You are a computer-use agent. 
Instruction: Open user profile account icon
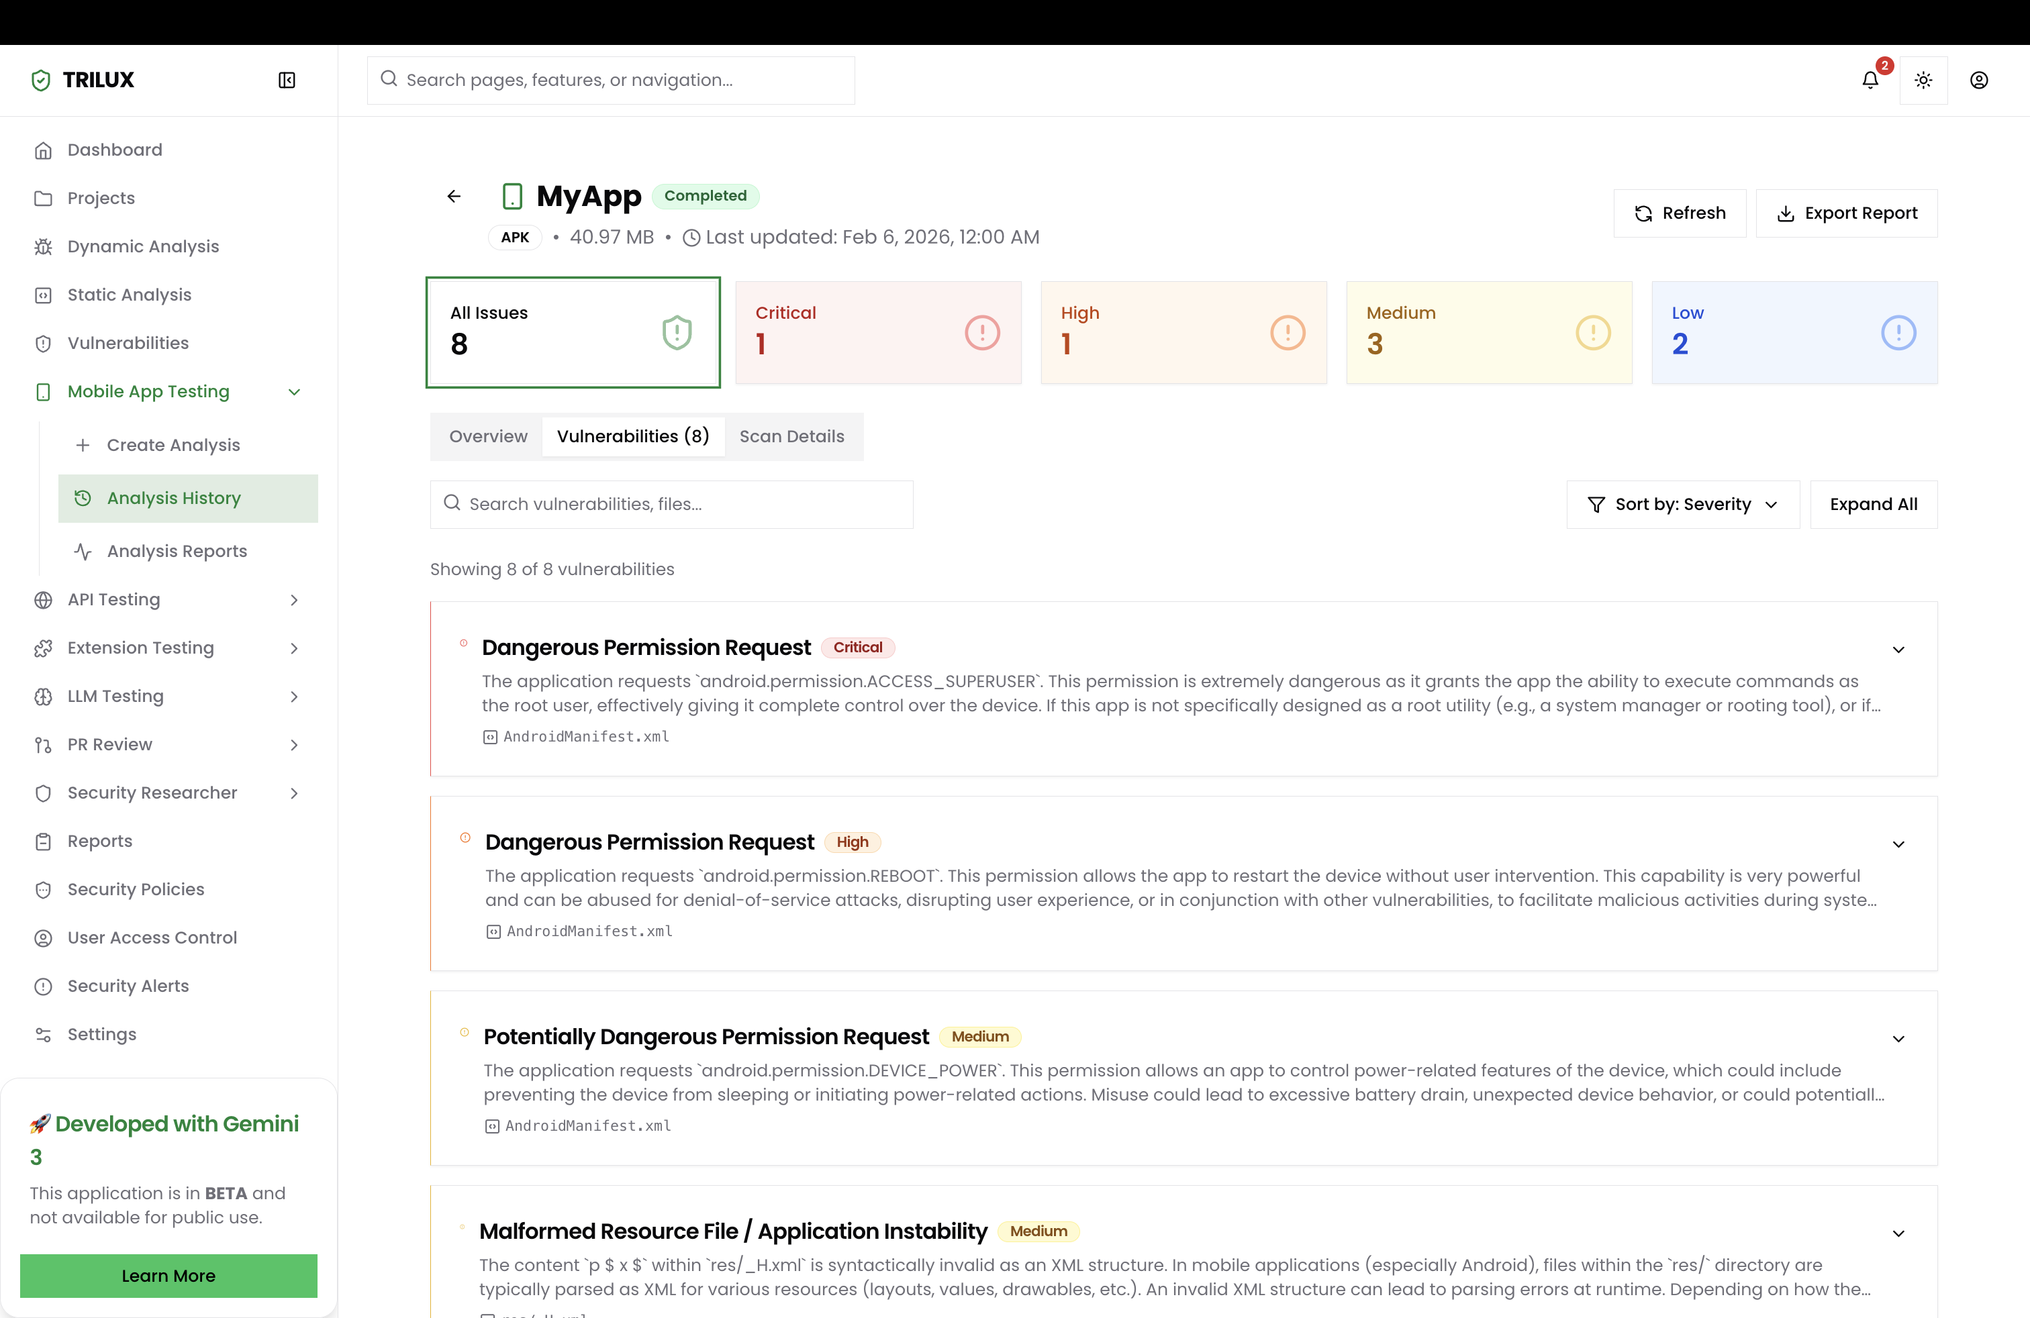(1979, 80)
